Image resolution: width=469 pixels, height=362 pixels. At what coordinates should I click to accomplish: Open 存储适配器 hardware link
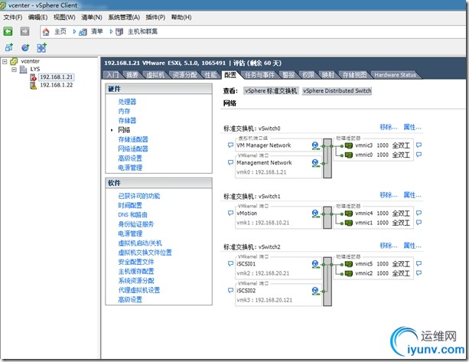133,139
